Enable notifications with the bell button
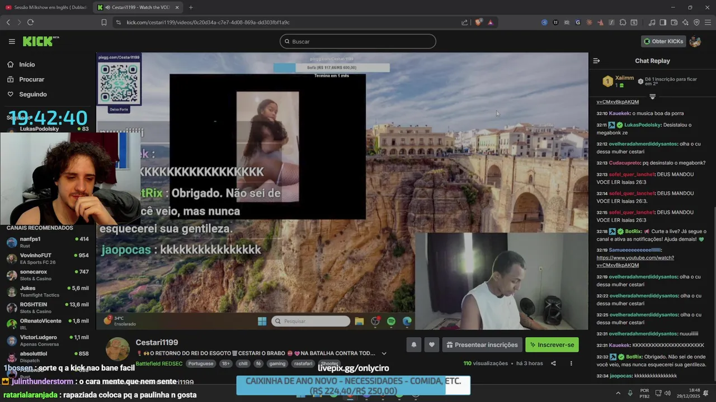Screen dimensions: 716x402 point(414,344)
